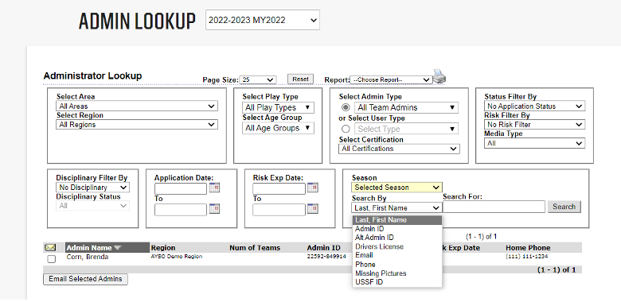Open the Page Size dropdown
621x302 pixels.
tap(258, 79)
